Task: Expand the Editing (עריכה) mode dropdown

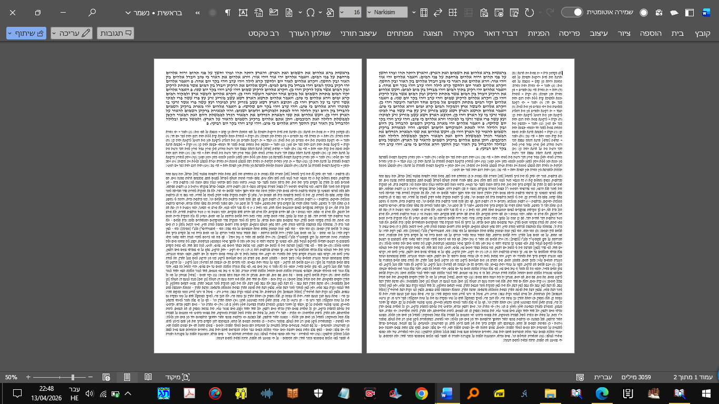Action: [x=72, y=33]
